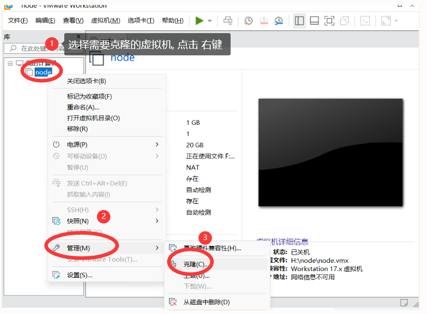Open the snapshot manager icon
This screenshot has width=427, height=314.
[279, 21]
